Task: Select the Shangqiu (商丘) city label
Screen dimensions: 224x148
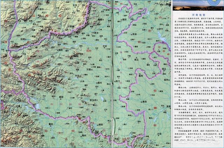Action: (136, 60)
